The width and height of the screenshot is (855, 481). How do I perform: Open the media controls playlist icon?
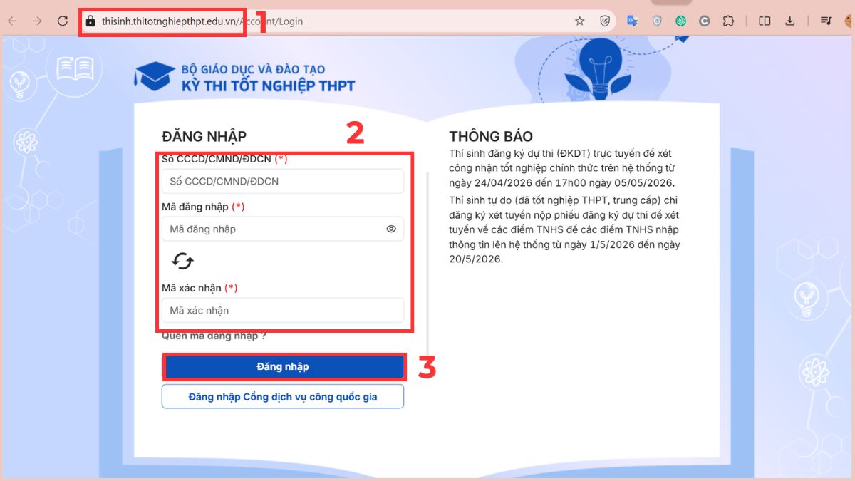826,21
